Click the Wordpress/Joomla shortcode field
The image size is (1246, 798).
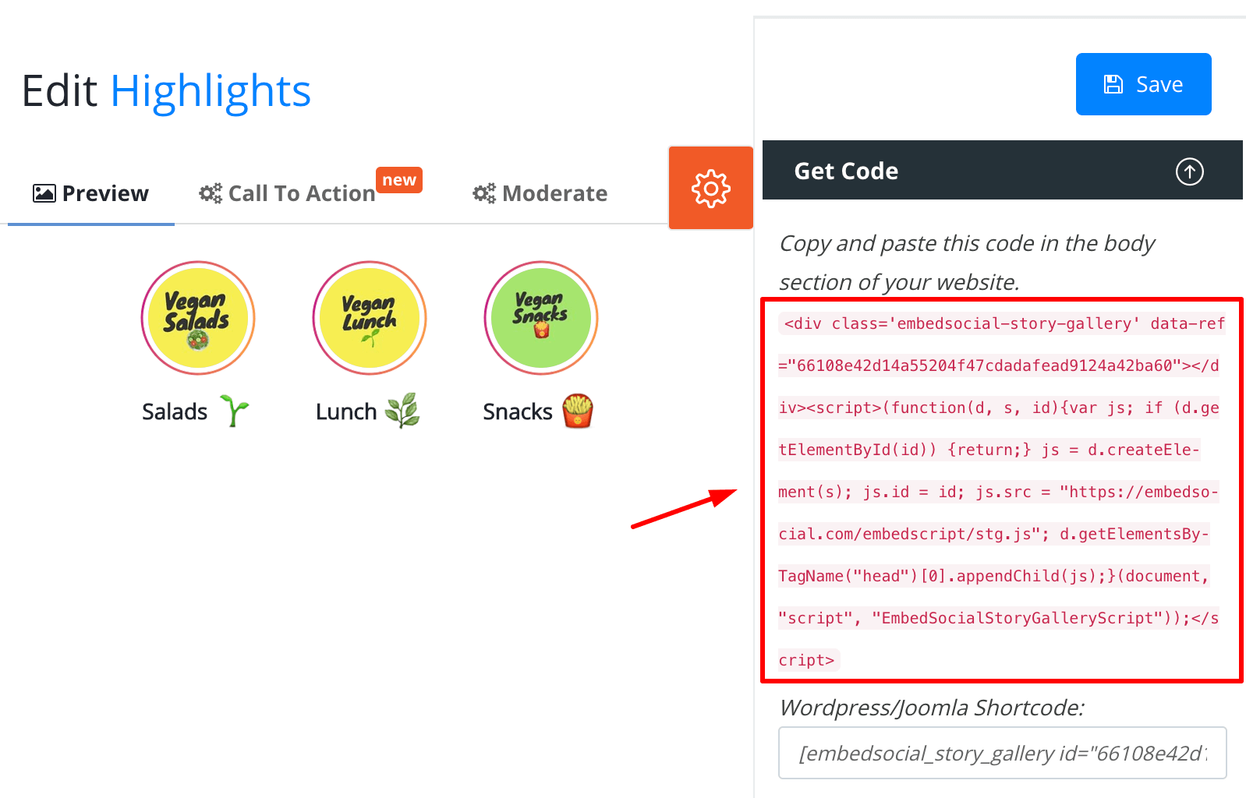click(x=1002, y=753)
